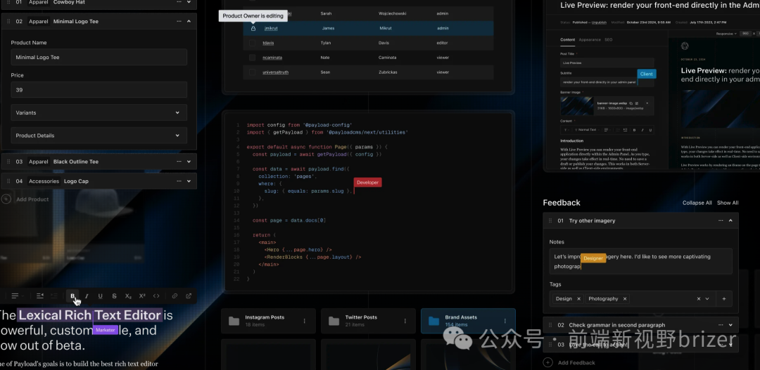
Task: Remove the Photography tag
Action: (x=625, y=299)
